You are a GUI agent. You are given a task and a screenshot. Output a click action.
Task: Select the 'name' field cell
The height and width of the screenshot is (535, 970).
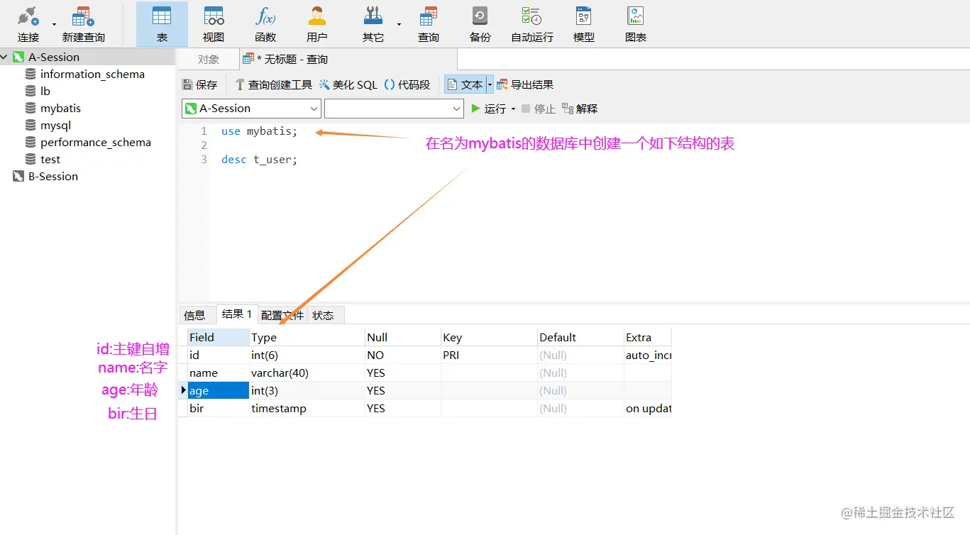click(218, 373)
